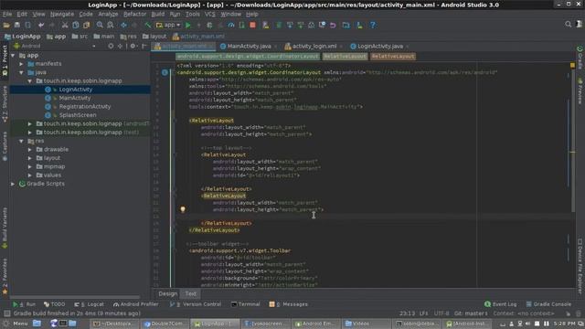Open the Gradle Console button
Screen dimensions: 585x329
[x=548, y=304]
